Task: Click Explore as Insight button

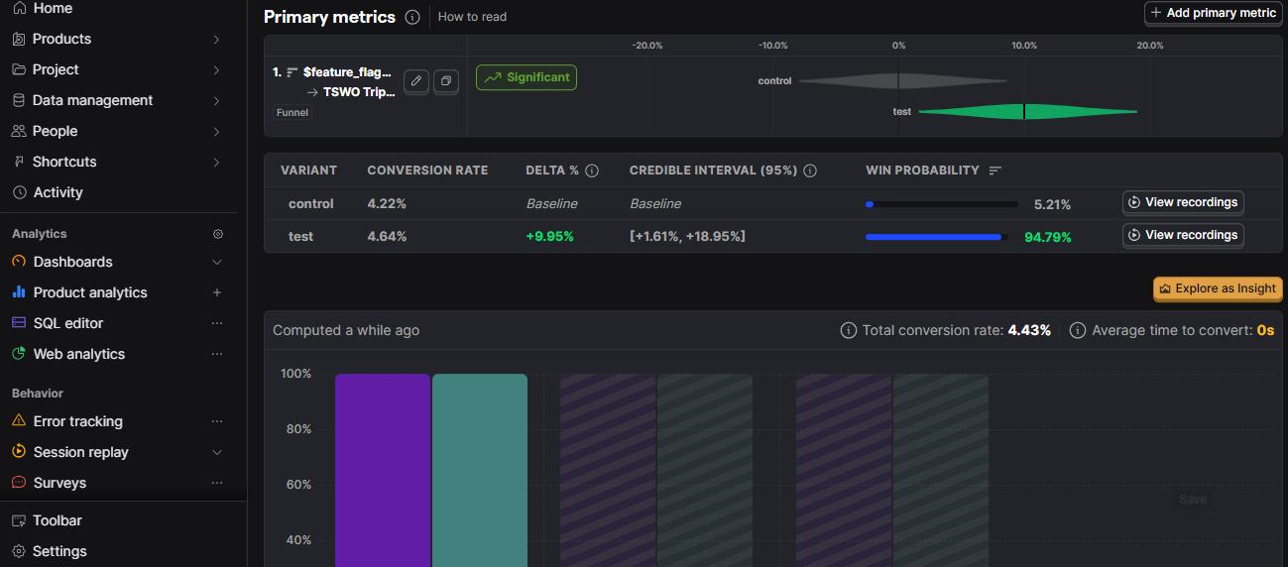Action: 1218,288
